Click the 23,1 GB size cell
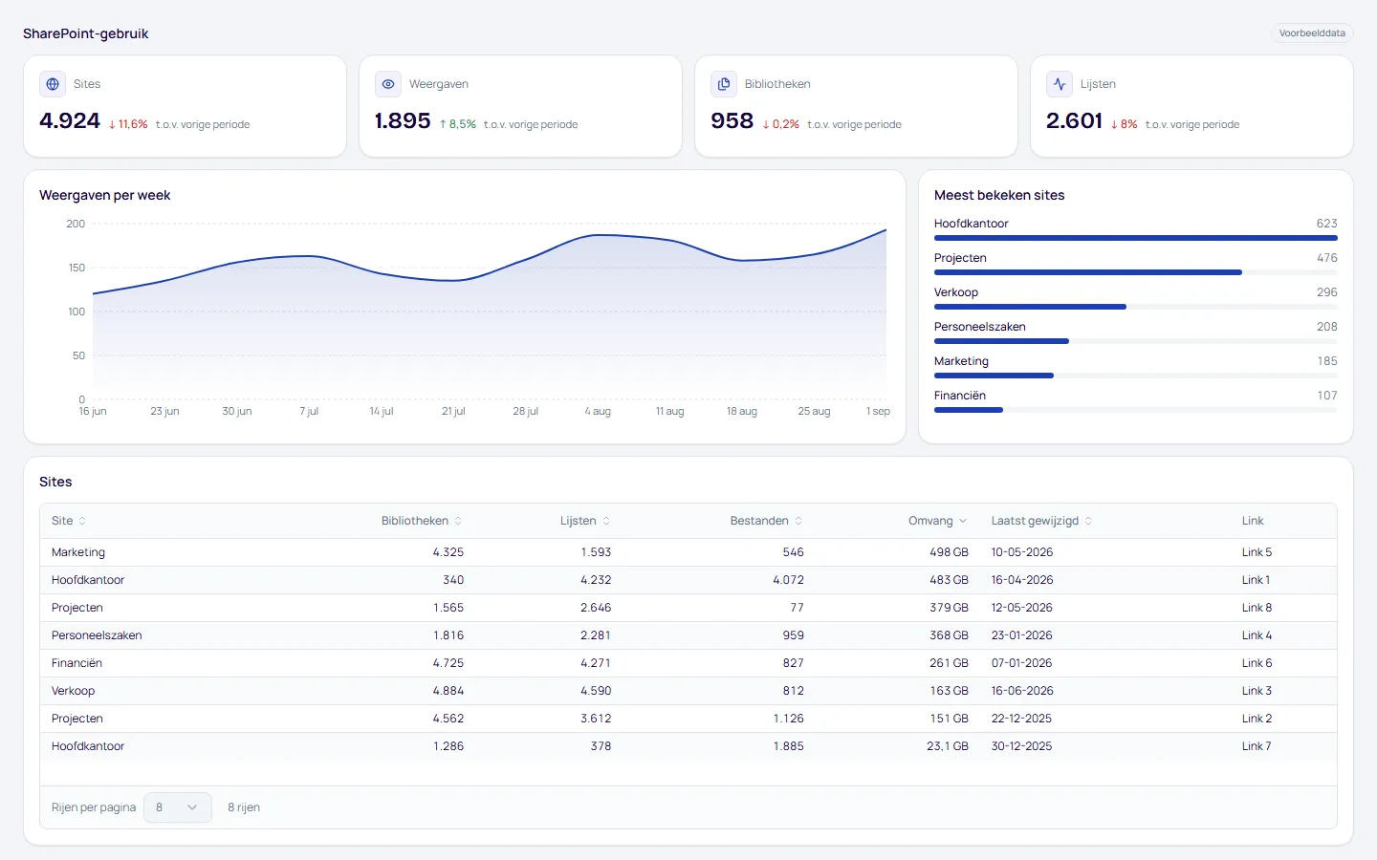The height and width of the screenshot is (860, 1377). [948, 746]
